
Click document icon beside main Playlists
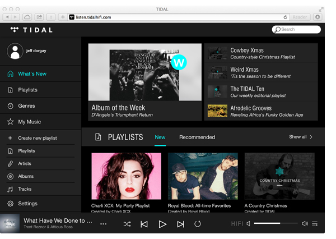[10, 90]
